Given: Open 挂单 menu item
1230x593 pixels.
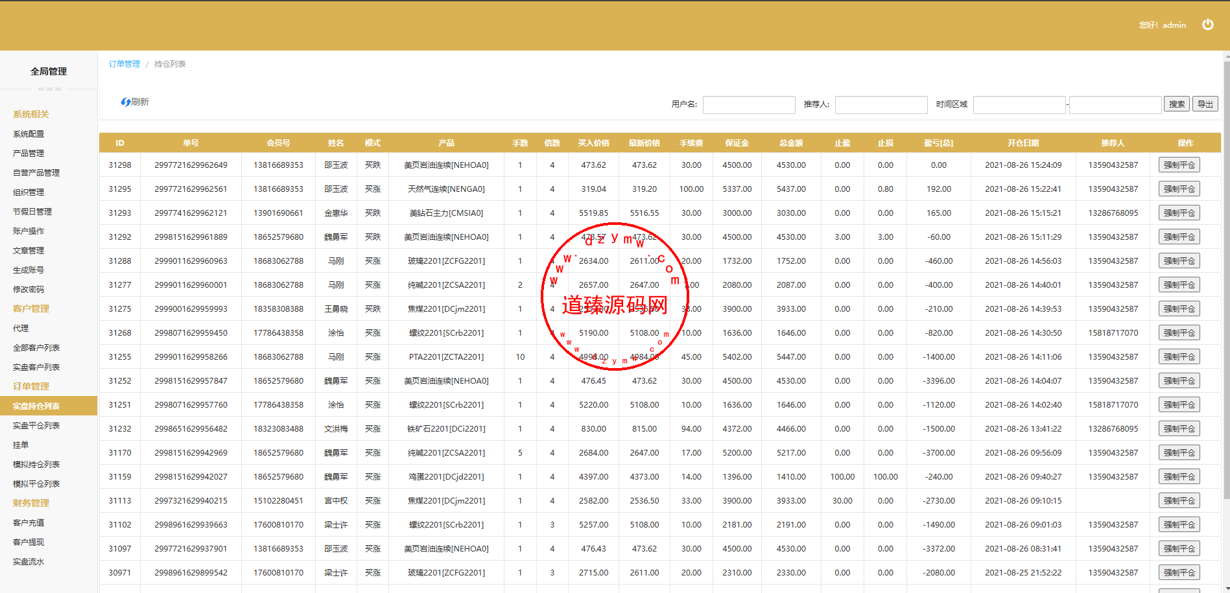Looking at the screenshot, I should tap(21, 445).
